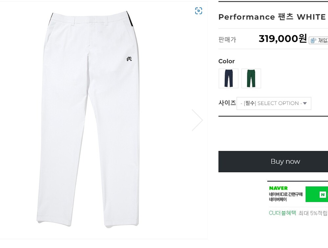Click the embroidered logo on the pants
The height and width of the screenshot is (248, 328).
[129, 59]
